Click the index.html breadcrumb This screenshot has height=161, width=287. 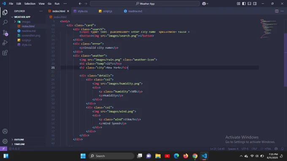[60, 17]
